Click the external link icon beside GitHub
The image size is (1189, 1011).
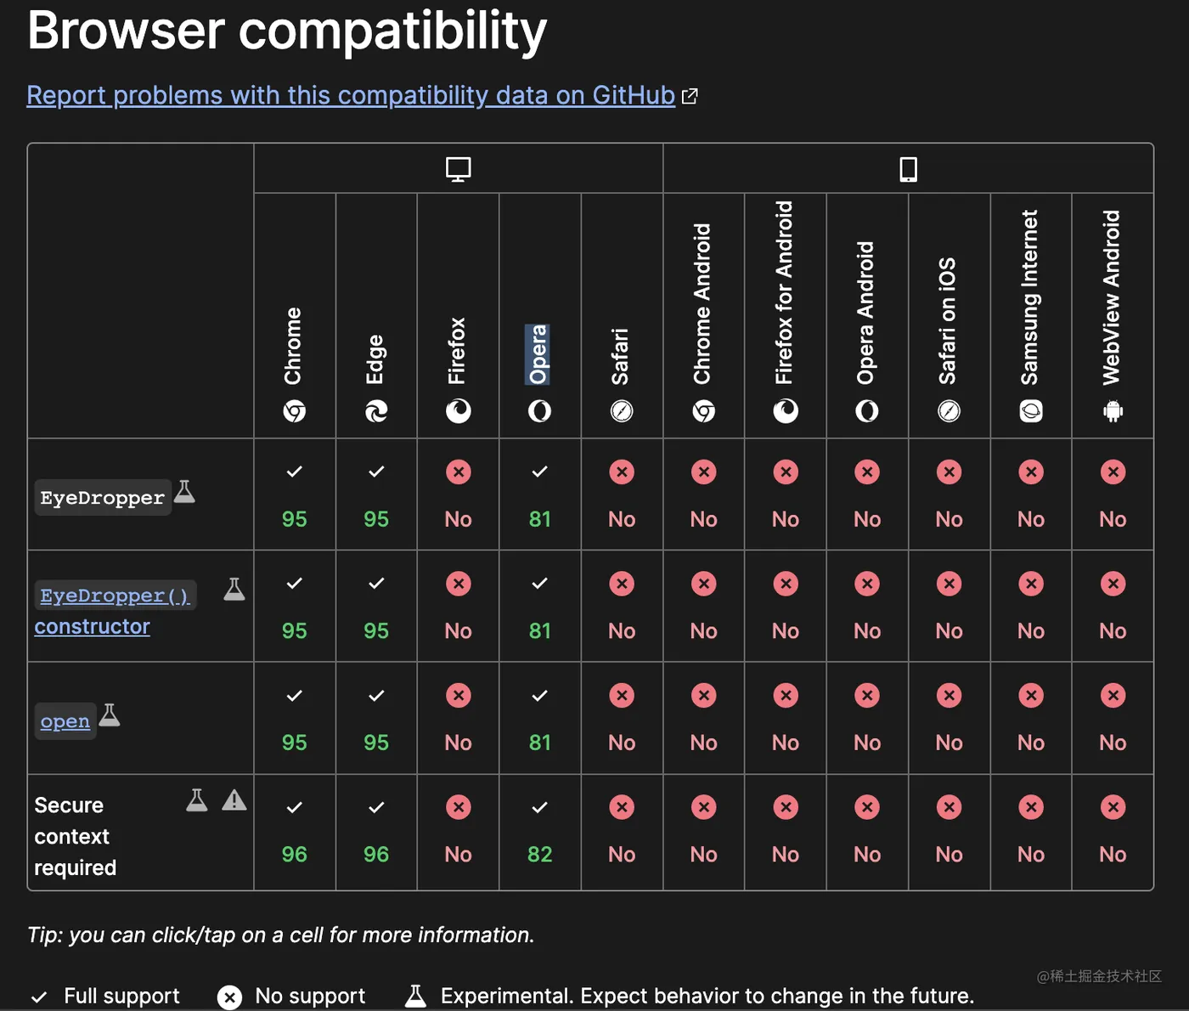point(690,96)
